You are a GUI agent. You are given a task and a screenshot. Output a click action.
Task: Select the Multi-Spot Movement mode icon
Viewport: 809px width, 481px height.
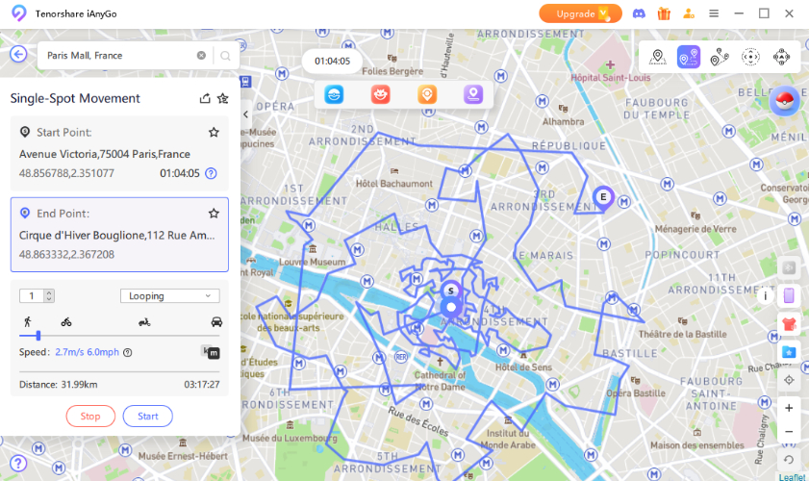pos(720,57)
